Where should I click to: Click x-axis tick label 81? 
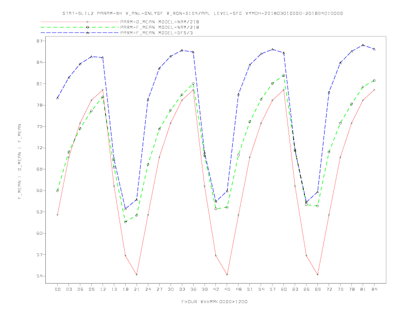click(363, 289)
